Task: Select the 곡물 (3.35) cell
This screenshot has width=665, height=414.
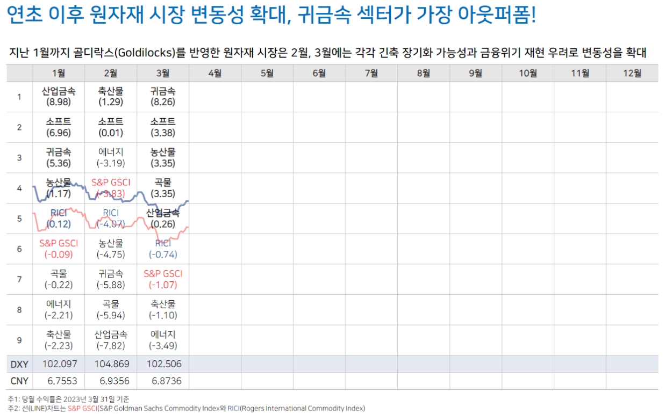Action: tap(162, 187)
